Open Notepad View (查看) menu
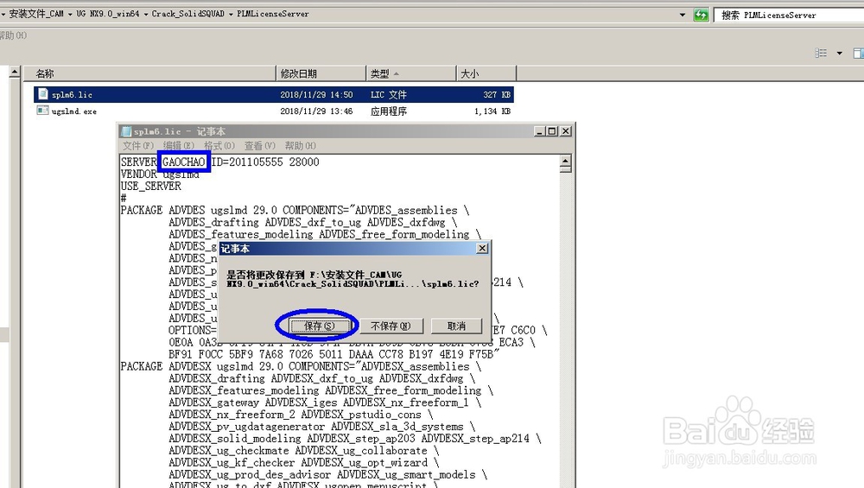 (259, 145)
